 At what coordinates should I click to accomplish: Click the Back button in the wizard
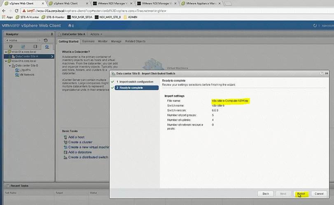click(x=266, y=193)
